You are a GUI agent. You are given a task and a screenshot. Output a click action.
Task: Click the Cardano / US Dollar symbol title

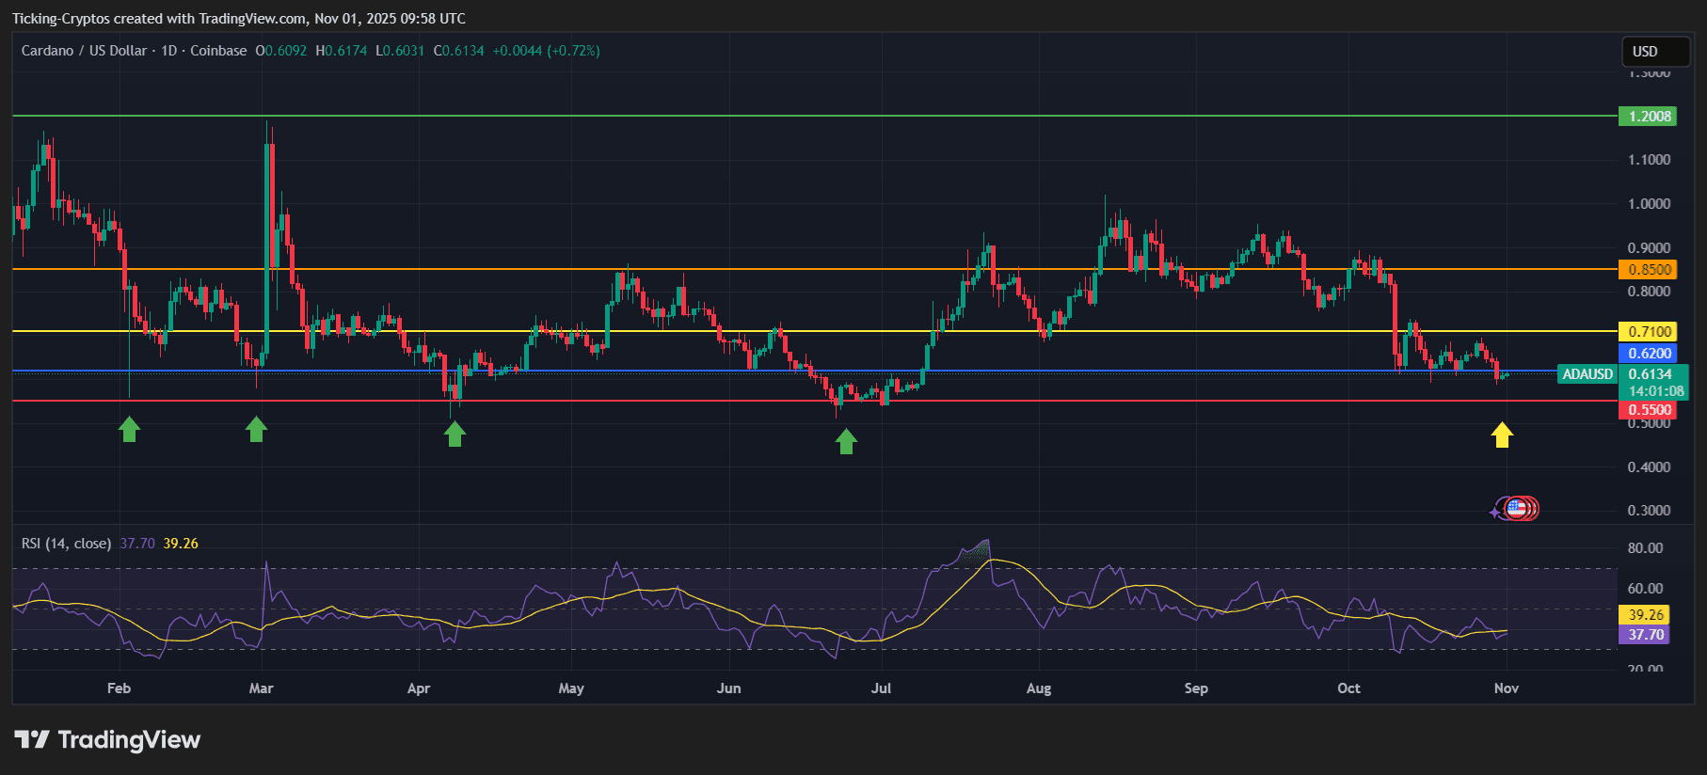(84, 51)
